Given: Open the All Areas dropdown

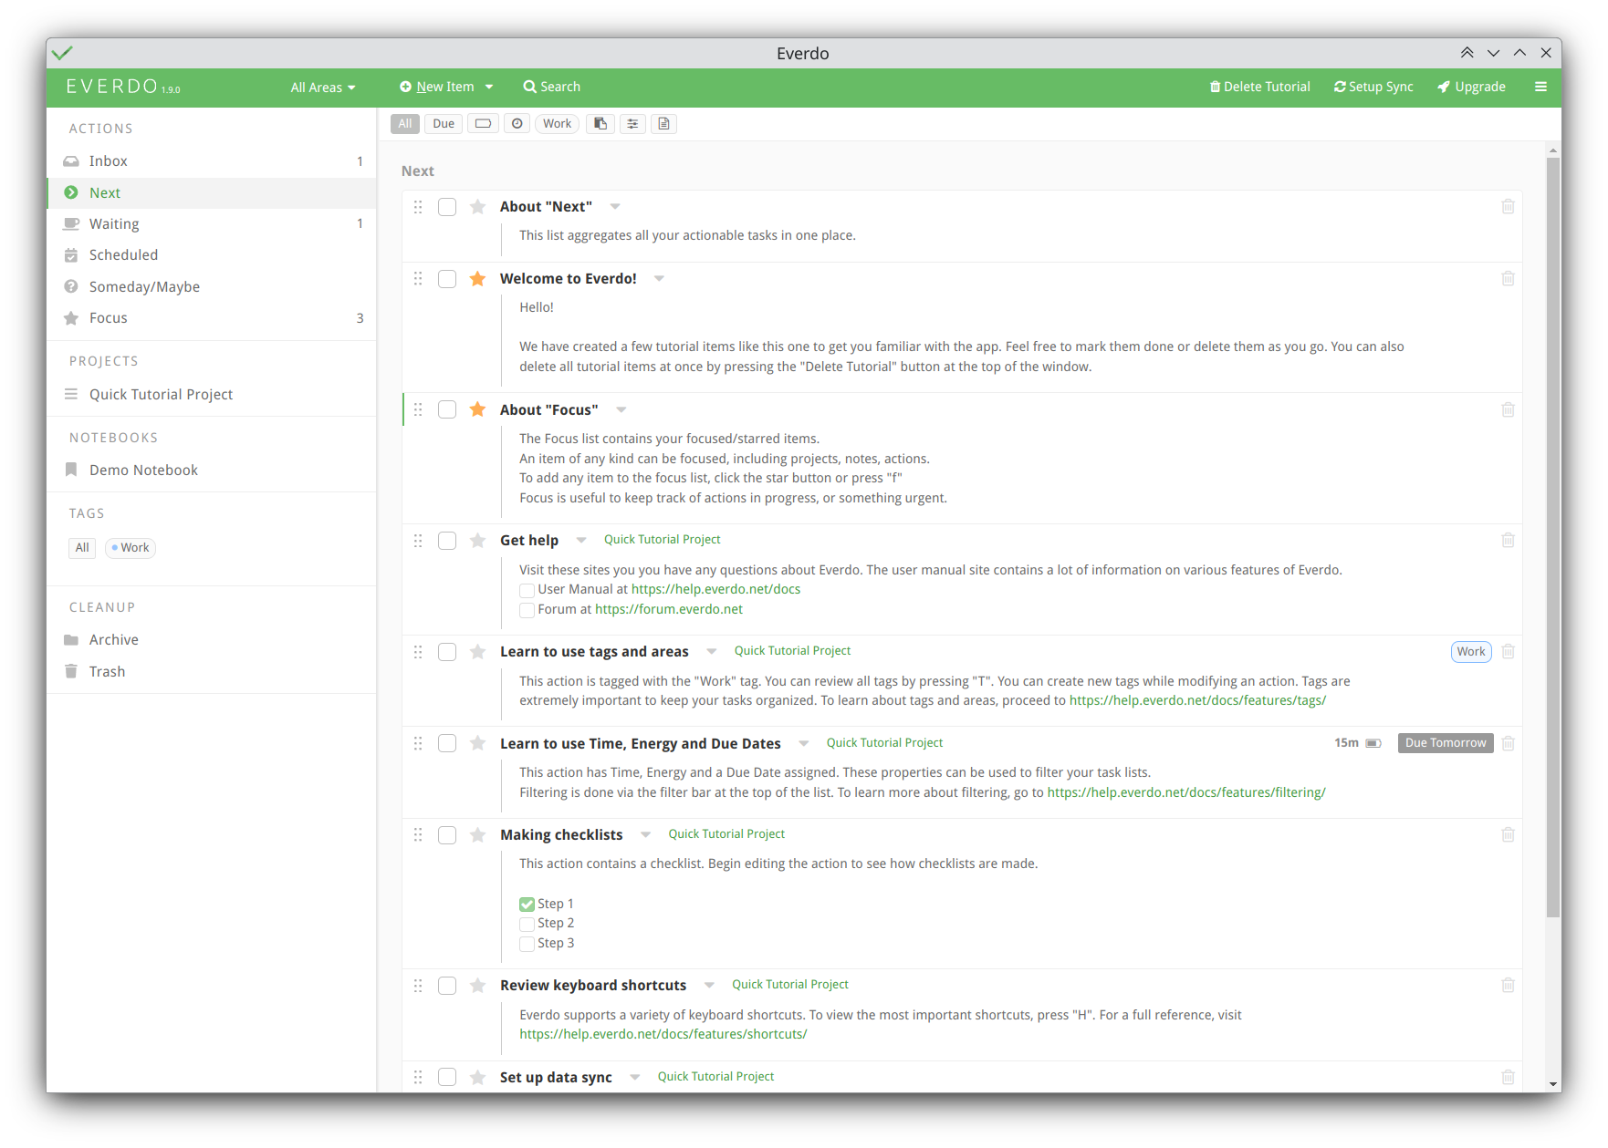Looking at the screenshot, I should [x=323, y=88].
